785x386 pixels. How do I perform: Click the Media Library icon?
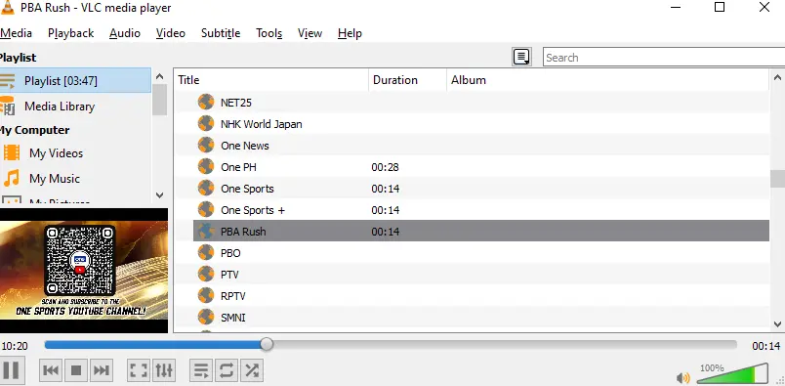click(x=8, y=106)
